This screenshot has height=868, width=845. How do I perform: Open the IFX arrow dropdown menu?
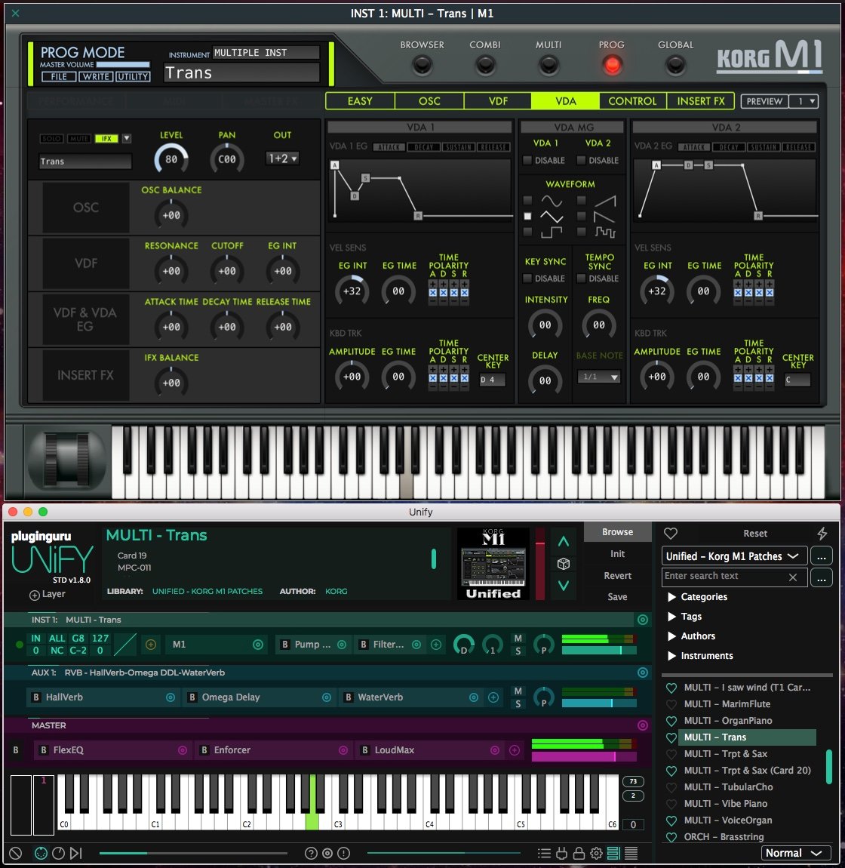coord(127,138)
